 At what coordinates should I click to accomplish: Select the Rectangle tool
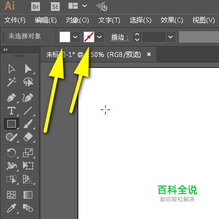[11, 124]
